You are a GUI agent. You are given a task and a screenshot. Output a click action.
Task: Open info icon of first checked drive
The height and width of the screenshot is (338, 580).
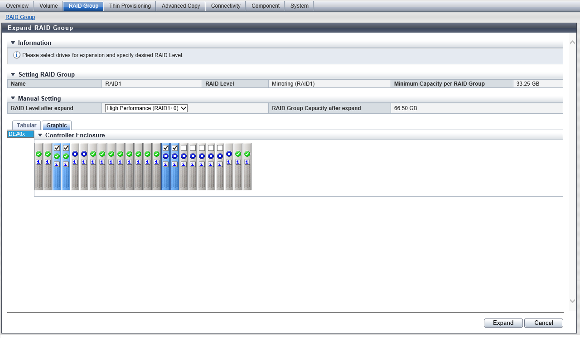pyautogui.click(x=57, y=164)
